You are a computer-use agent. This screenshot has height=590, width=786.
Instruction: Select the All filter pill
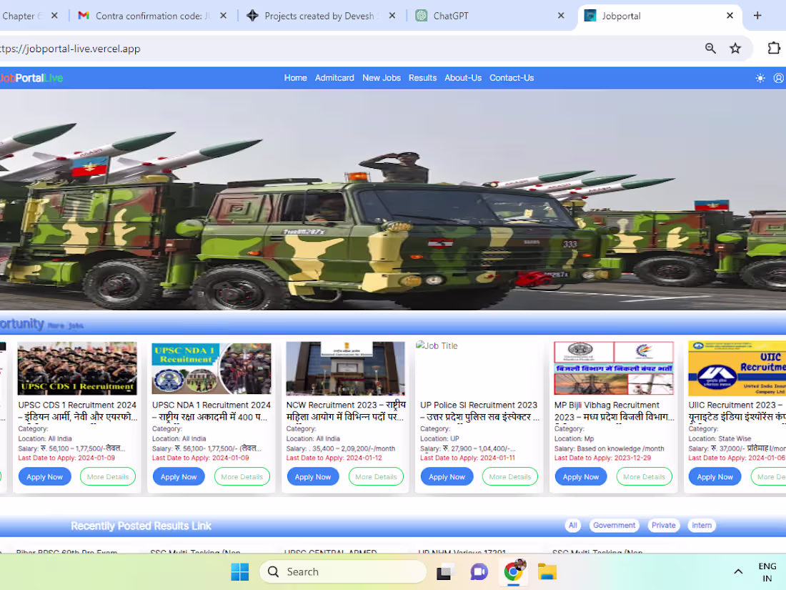572,525
